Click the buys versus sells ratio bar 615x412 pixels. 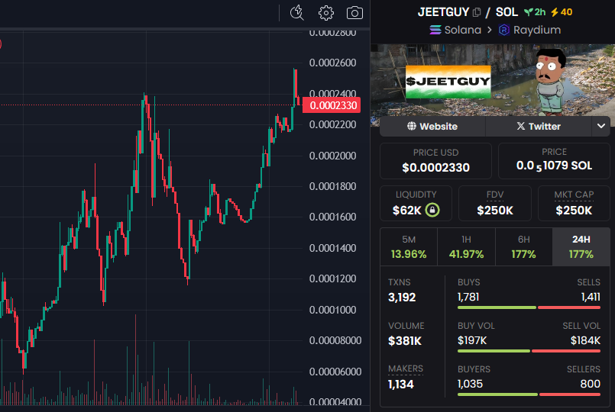coord(529,307)
